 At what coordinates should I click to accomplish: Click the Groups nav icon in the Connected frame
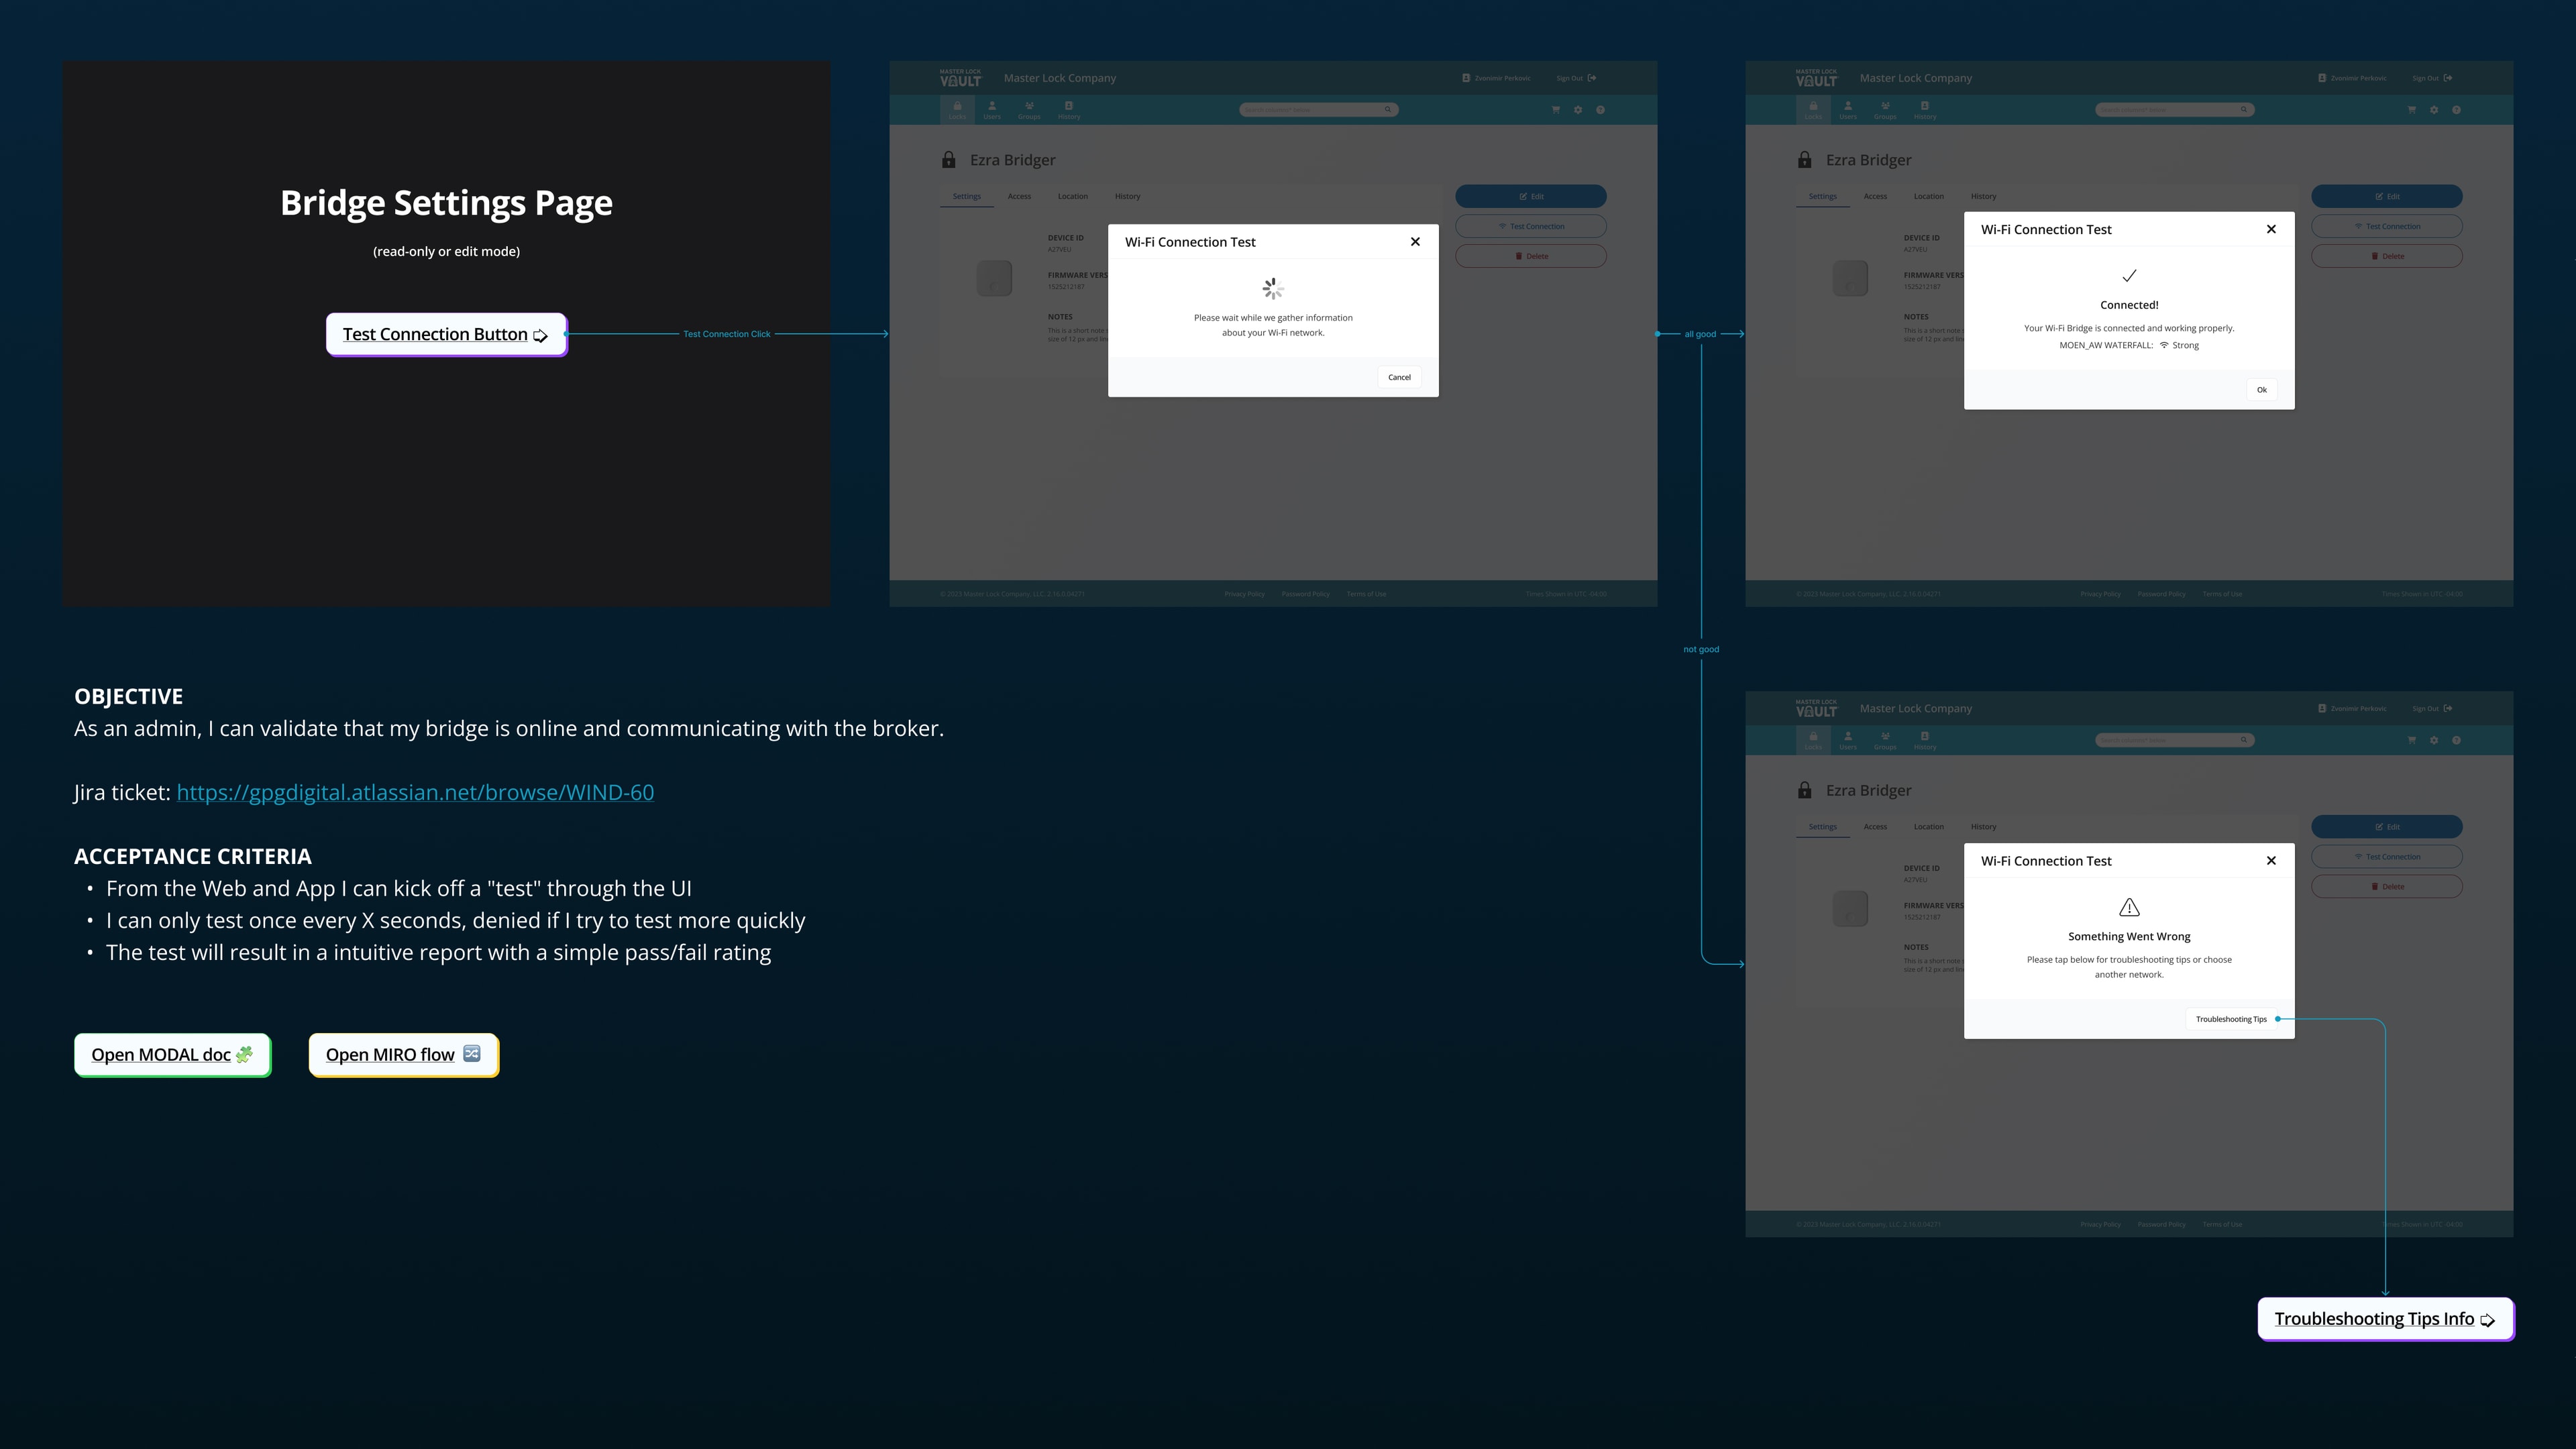tap(1885, 110)
